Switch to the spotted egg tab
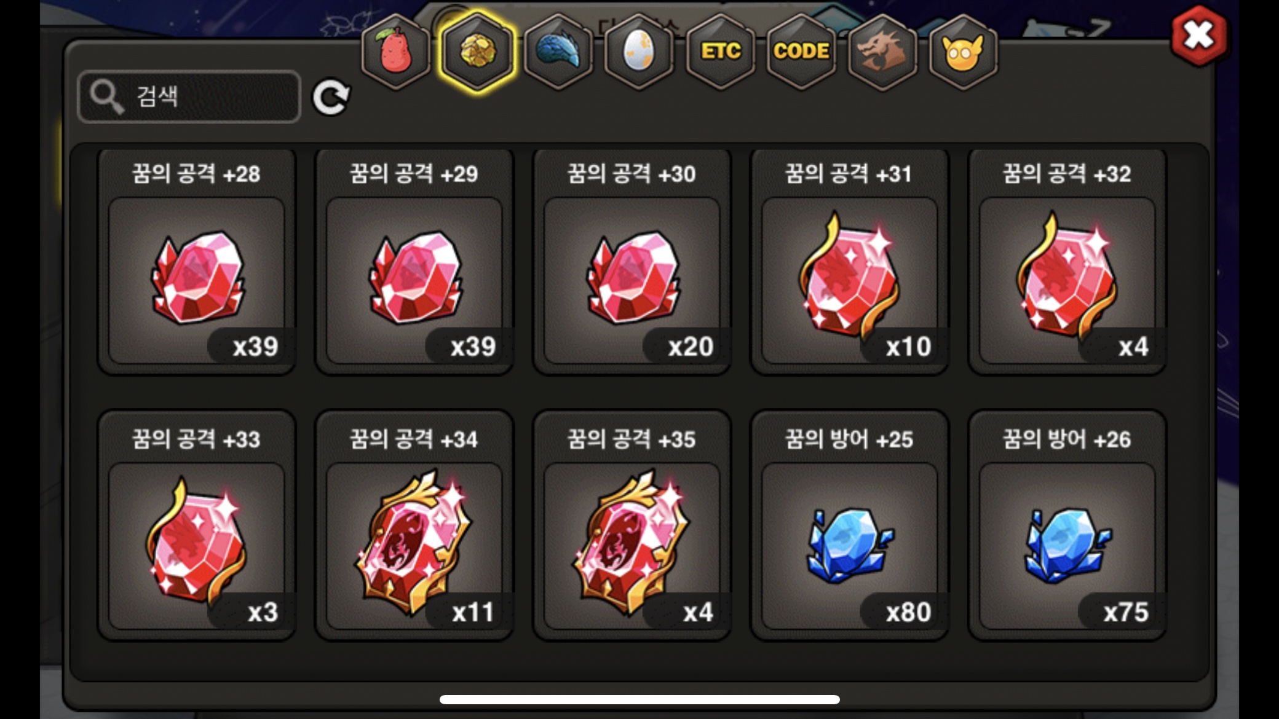Screen dimensions: 1279x719 coord(639,52)
